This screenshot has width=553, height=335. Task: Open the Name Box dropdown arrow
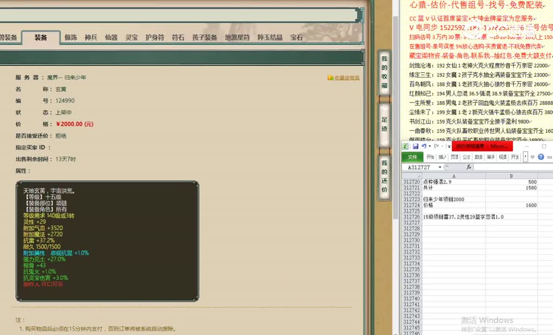pyautogui.click(x=439, y=167)
